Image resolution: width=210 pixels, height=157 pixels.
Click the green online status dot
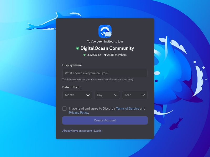coord(84,55)
